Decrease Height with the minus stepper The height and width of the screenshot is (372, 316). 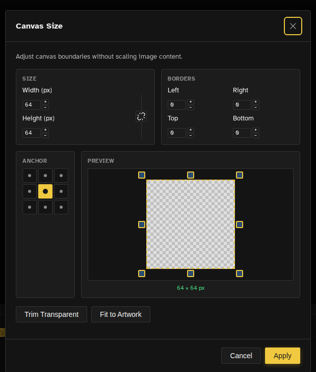[x=45, y=135]
